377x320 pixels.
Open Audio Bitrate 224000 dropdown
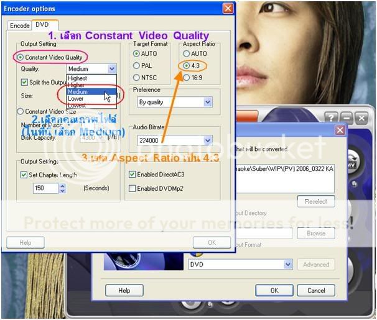(175, 140)
